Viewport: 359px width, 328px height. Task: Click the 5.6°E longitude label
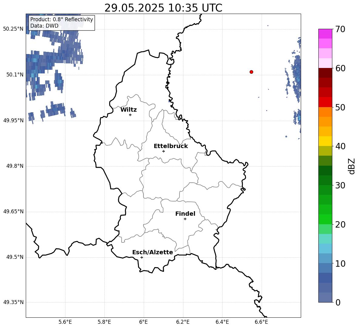point(65,322)
